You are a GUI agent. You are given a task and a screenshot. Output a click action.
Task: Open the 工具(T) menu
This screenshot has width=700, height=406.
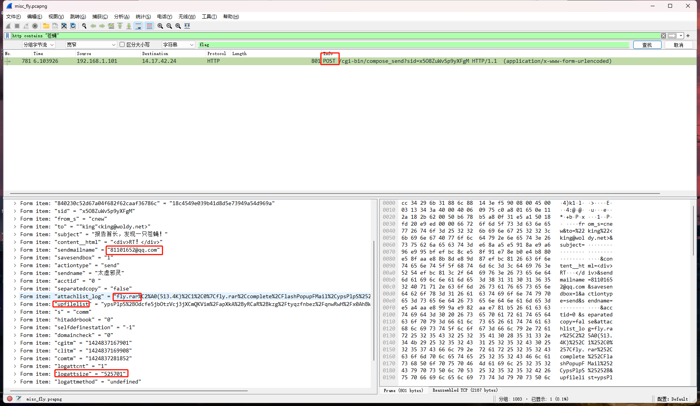(209, 16)
